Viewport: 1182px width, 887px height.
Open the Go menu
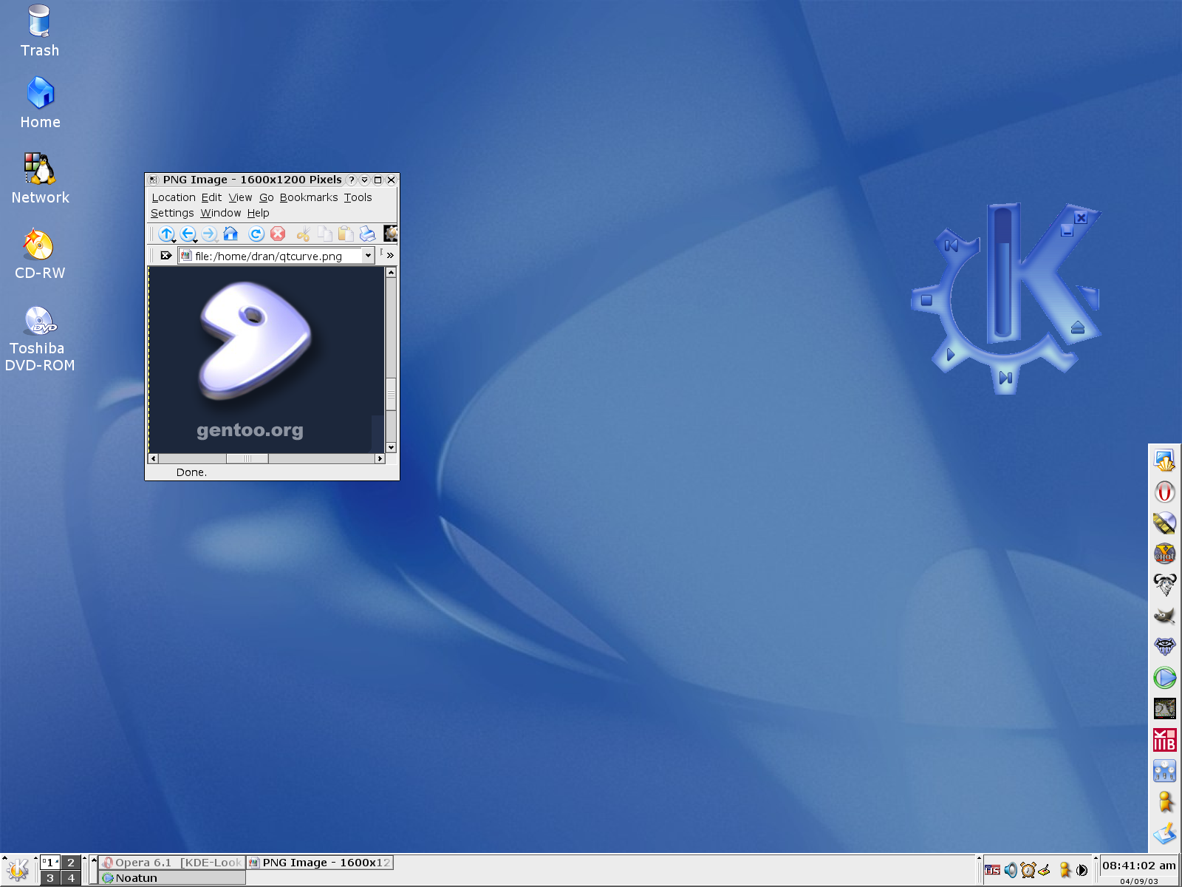267,197
